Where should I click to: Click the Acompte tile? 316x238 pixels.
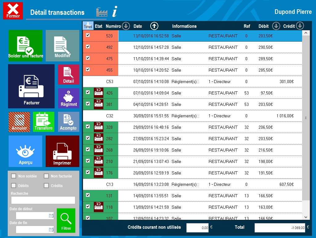[x=69, y=122]
